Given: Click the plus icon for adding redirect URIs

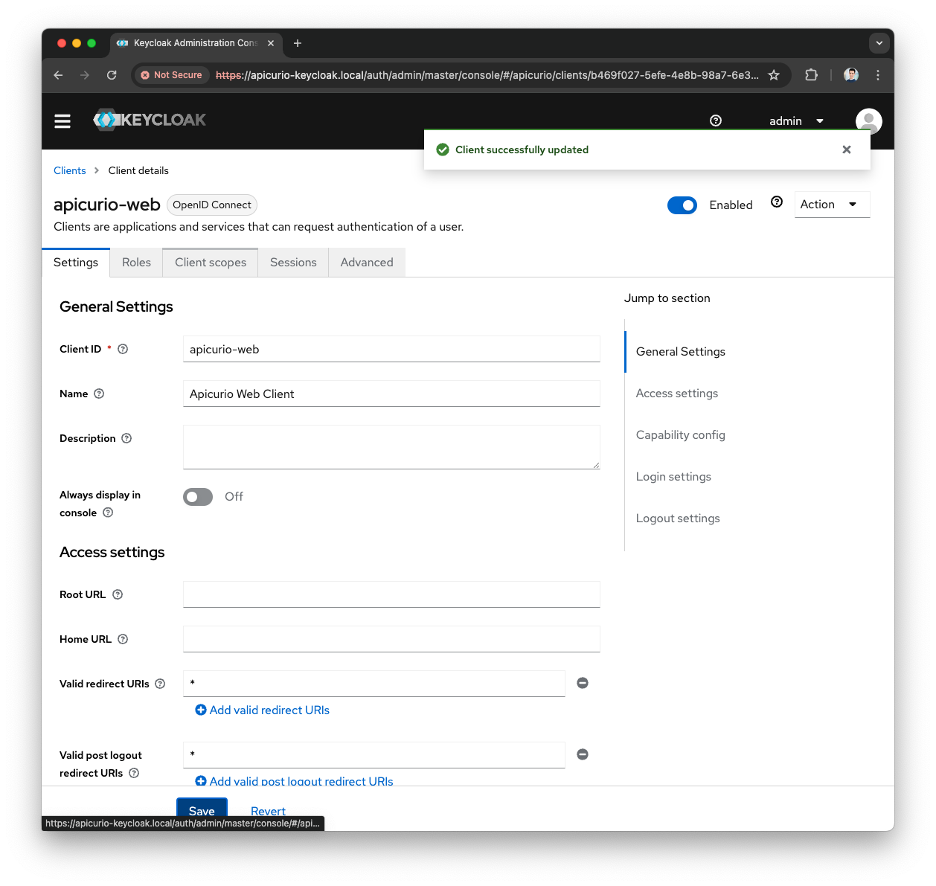Looking at the screenshot, I should point(201,710).
